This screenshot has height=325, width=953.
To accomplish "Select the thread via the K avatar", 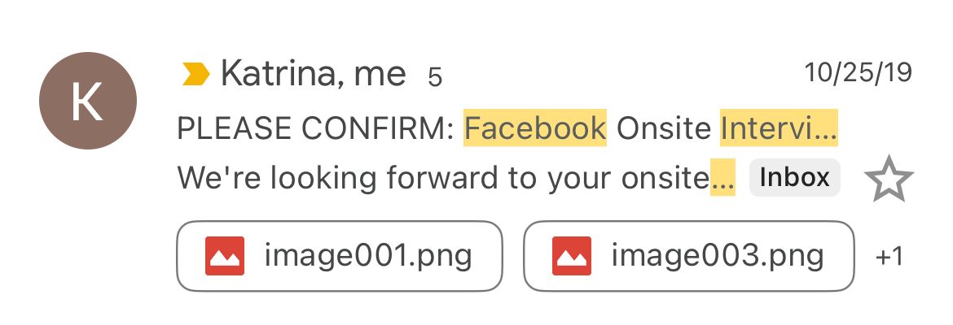I will coord(88,102).
